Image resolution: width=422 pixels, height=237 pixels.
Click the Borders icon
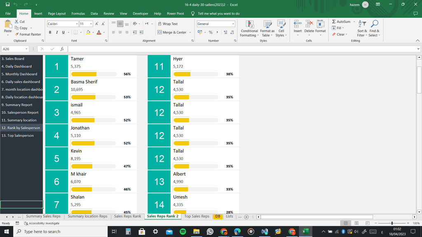pyautogui.click(x=76, y=33)
